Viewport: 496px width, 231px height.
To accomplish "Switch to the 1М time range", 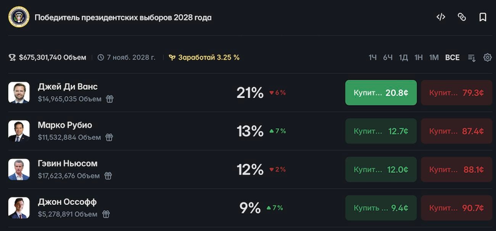I will [434, 58].
